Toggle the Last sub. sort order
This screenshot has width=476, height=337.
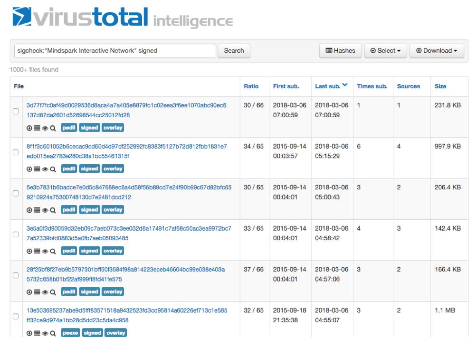331,86
